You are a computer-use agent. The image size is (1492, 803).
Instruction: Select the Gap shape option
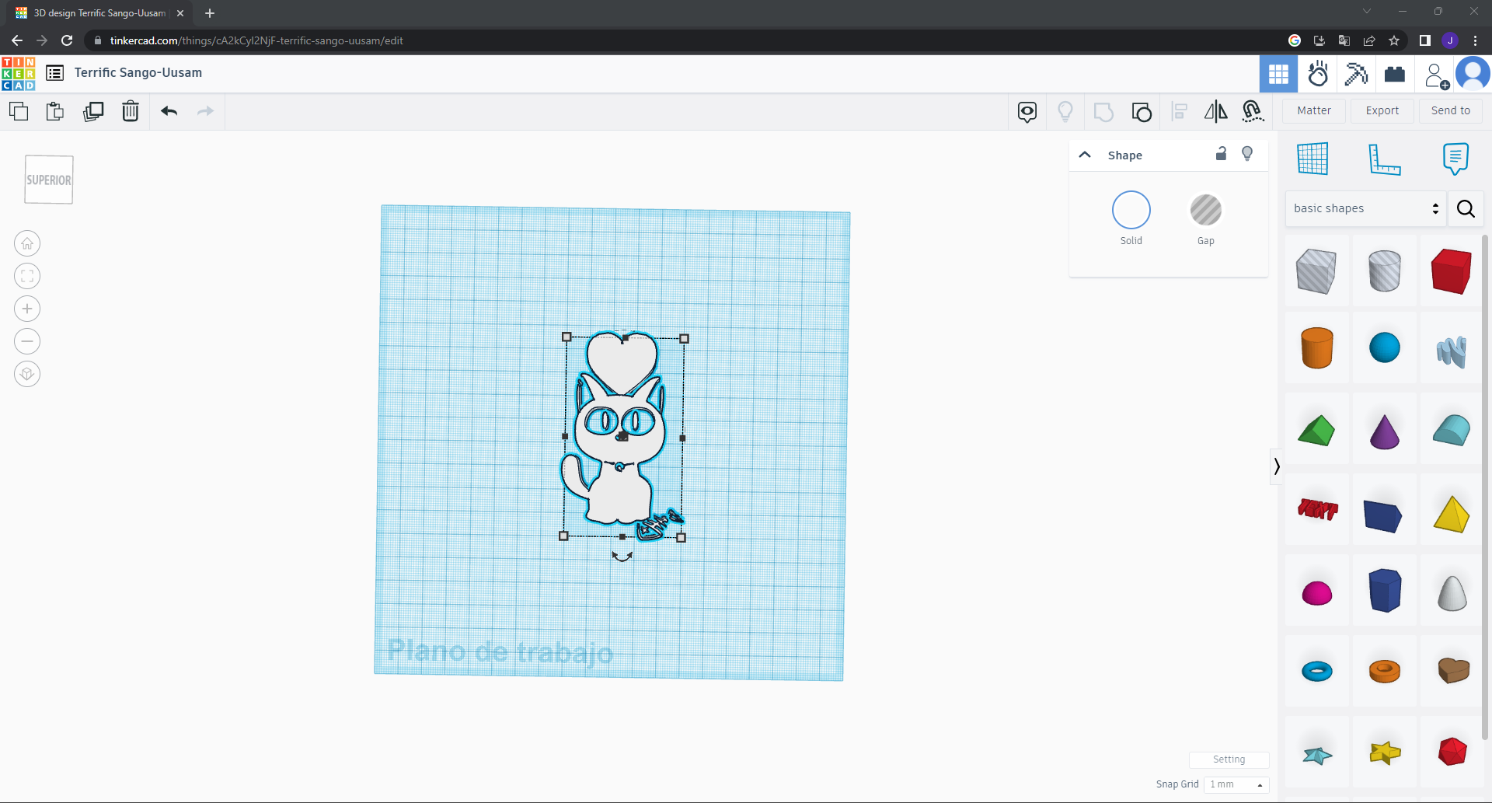[1206, 210]
